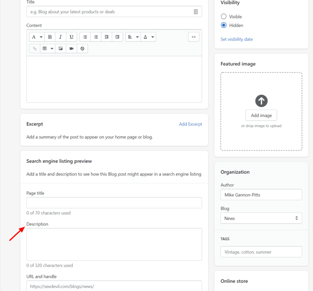
Task: Expand the Blog selector showing News
Action: coord(261,218)
